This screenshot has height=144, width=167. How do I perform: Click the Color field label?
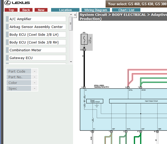tap(19, 83)
